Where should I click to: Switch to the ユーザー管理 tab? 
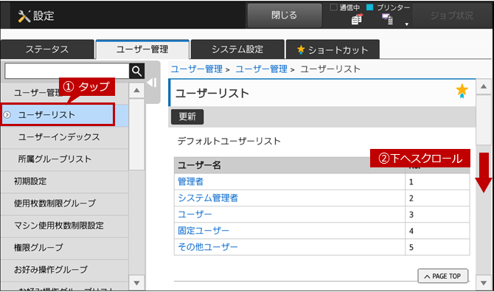(142, 49)
